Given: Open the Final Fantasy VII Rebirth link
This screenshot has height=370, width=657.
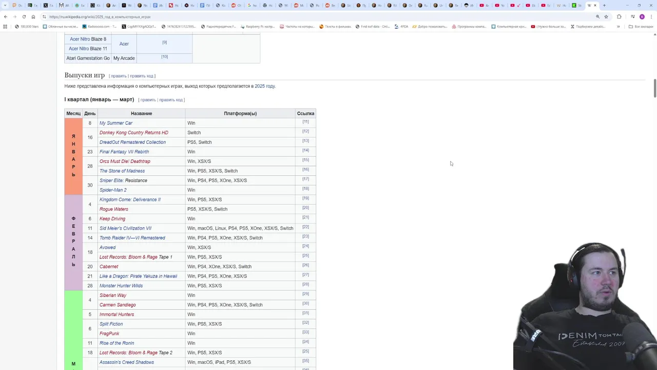Looking at the screenshot, I should click(124, 152).
